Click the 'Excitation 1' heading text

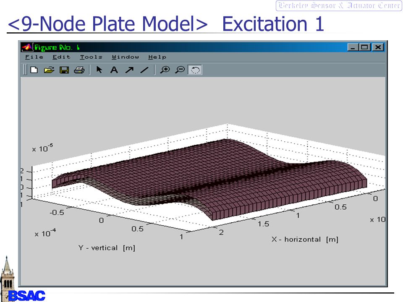273,23
